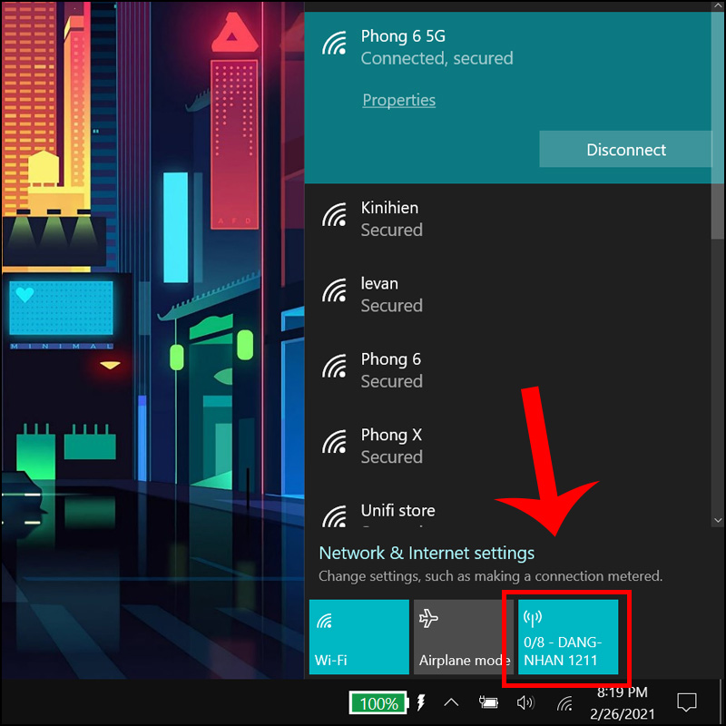
Task: Select the Kinihien network name
Action: (x=389, y=208)
